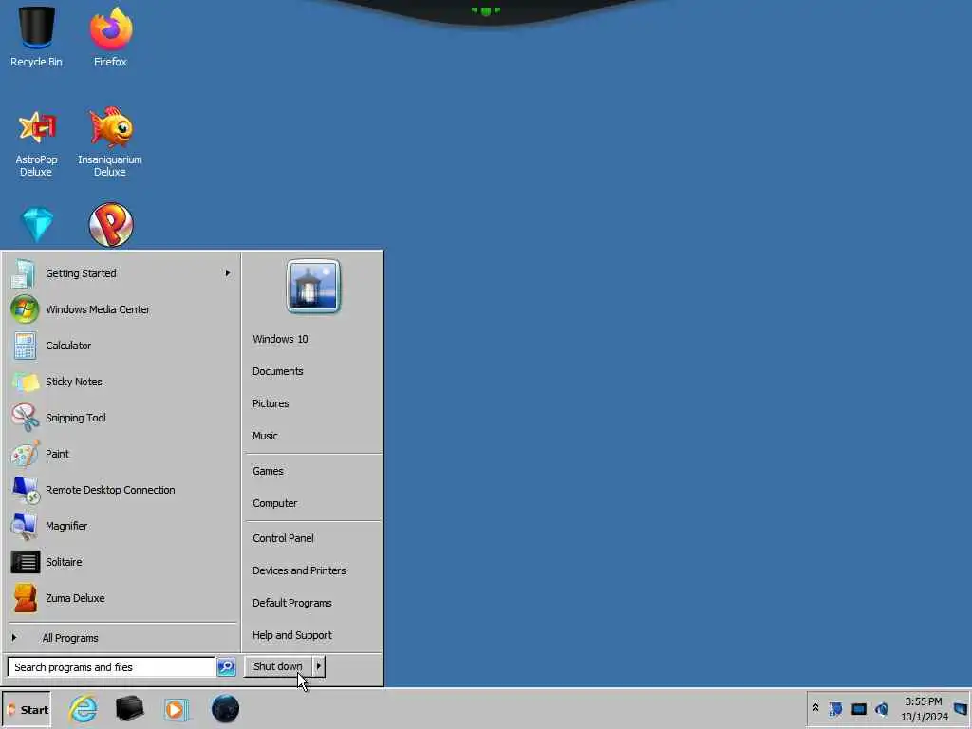Open the Firefox desktop icon
The width and height of the screenshot is (972, 729).
[110, 36]
